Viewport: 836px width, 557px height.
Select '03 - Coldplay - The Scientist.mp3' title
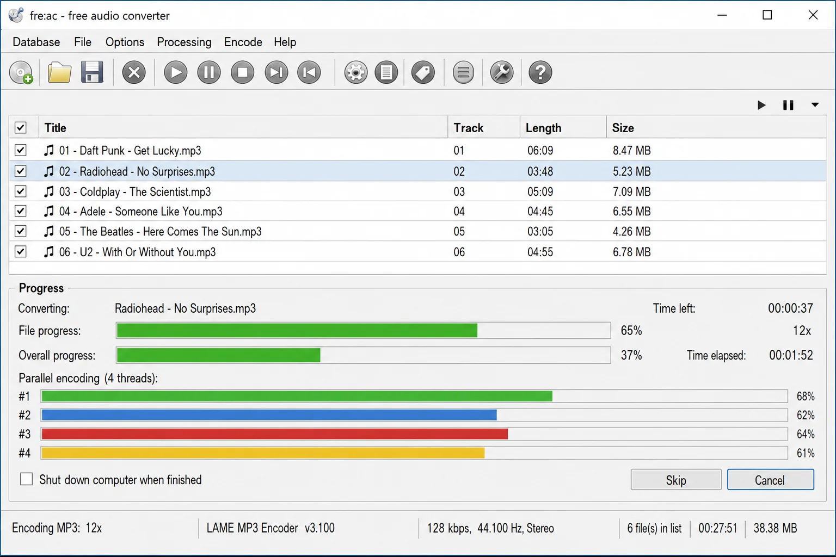click(x=135, y=191)
